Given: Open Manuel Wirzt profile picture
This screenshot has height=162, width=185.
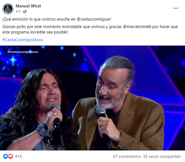Looking at the screenshot, I should (x=8, y=9).
